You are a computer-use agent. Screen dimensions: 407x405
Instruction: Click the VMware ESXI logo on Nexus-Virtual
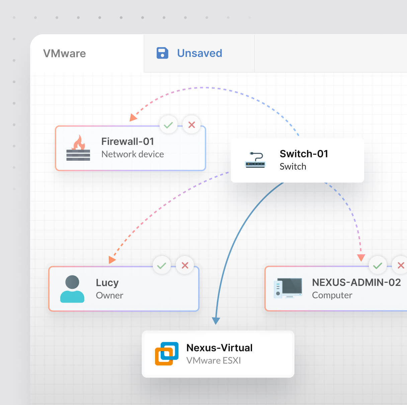click(167, 353)
